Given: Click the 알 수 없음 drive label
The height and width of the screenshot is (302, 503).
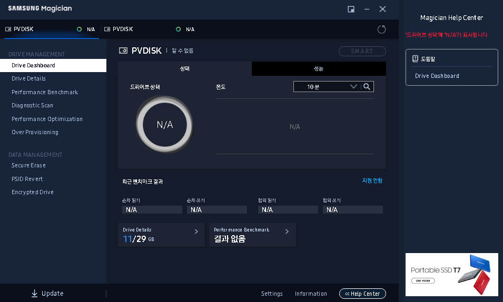Looking at the screenshot, I should (183, 51).
